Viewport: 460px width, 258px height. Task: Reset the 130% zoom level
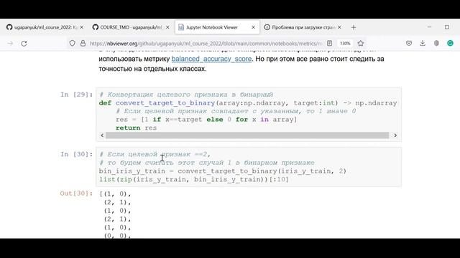click(345, 43)
